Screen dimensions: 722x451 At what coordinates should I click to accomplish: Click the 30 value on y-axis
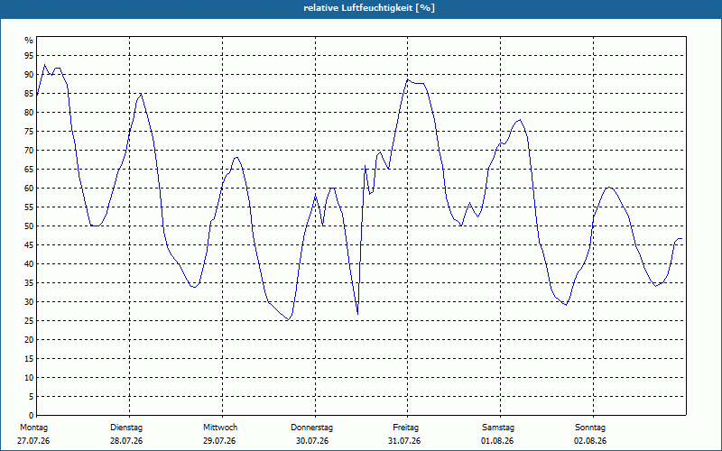tap(29, 302)
